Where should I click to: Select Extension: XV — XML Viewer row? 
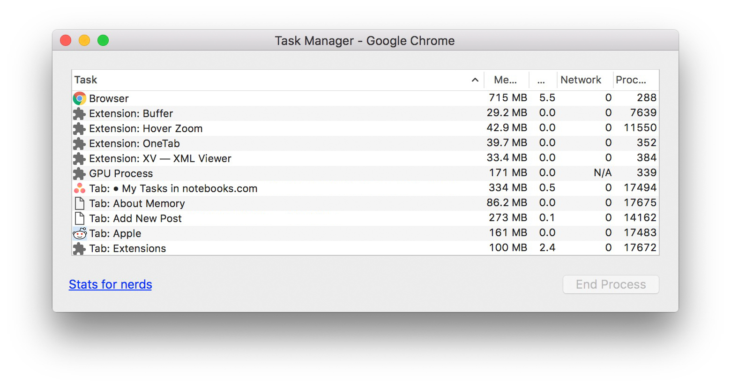[365, 158]
